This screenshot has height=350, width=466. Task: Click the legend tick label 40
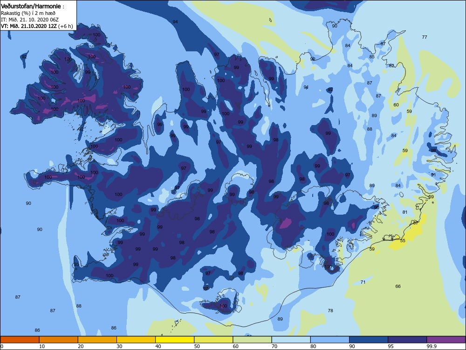[x=158, y=346]
